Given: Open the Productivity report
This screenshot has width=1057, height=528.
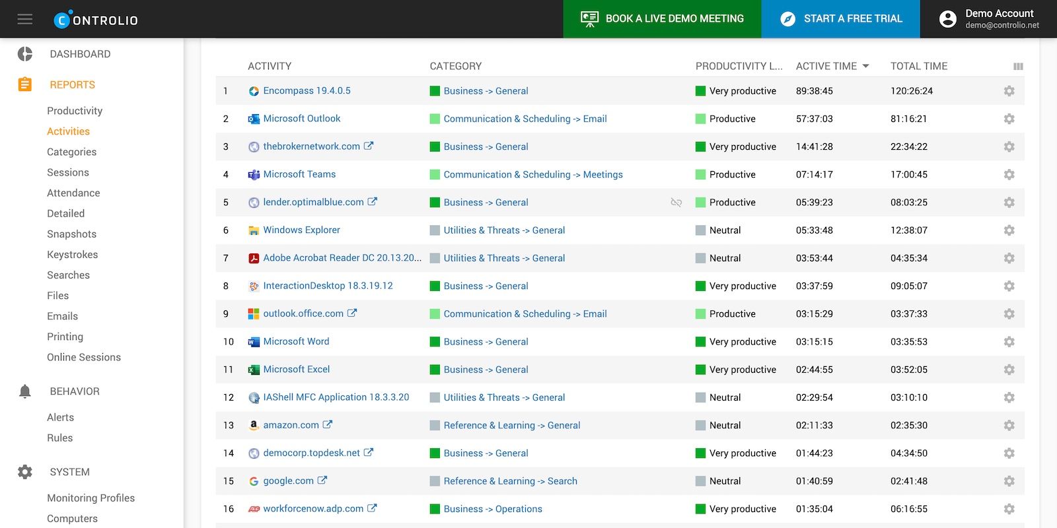Looking at the screenshot, I should (75, 111).
